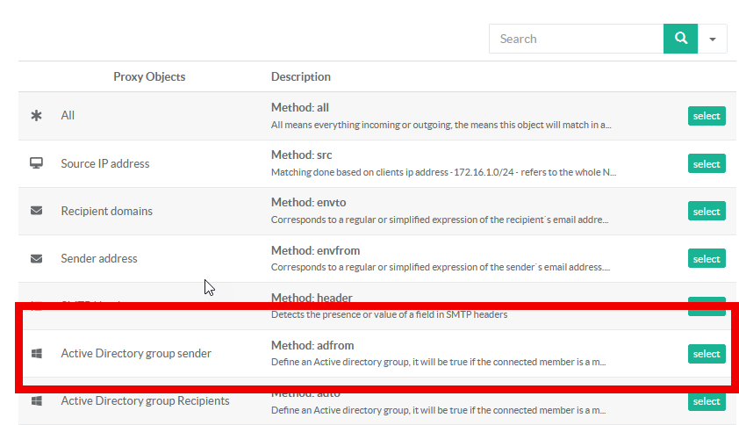
Task: Click the Active Directory group sender label
Action: (136, 353)
